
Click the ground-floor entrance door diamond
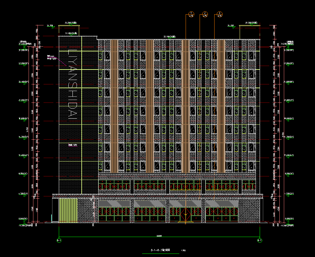[185, 215]
